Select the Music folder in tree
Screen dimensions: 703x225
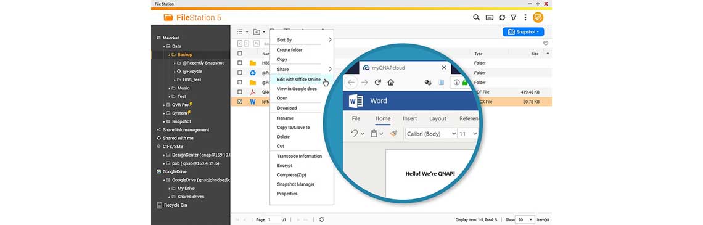[183, 88]
